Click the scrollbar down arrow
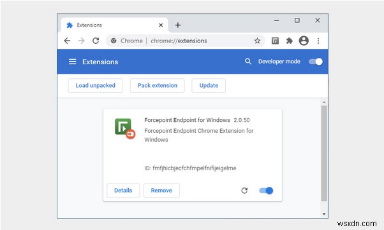The height and width of the screenshot is (230, 384). coord(324,214)
